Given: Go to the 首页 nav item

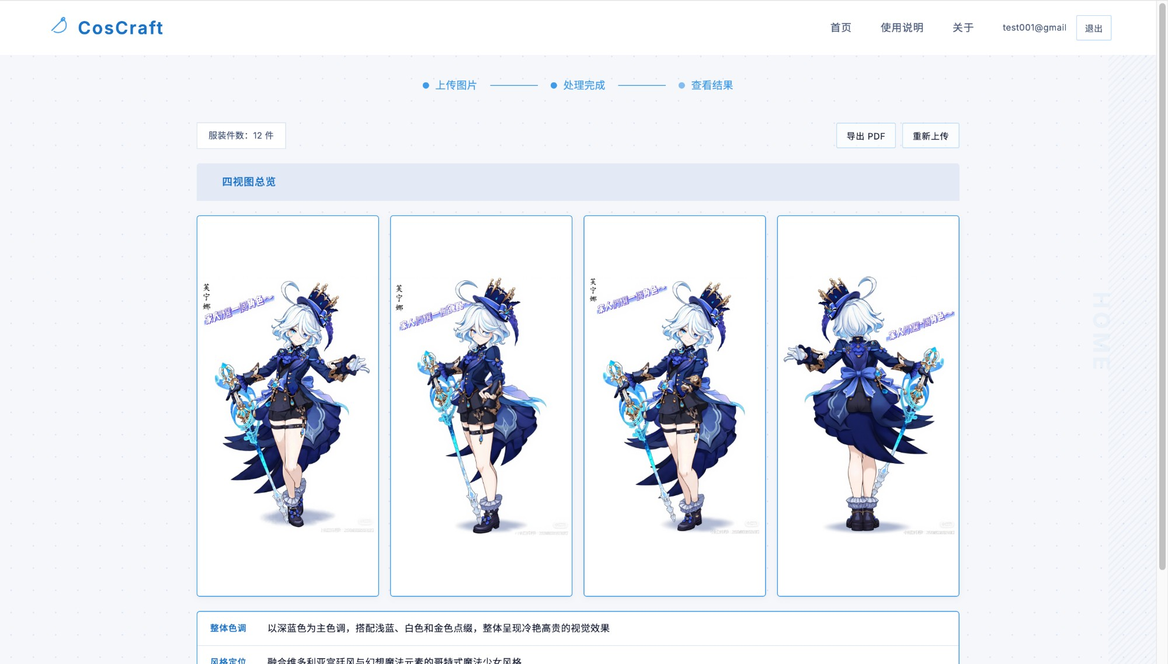Looking at the screenshot, I should tap(840, 27).
